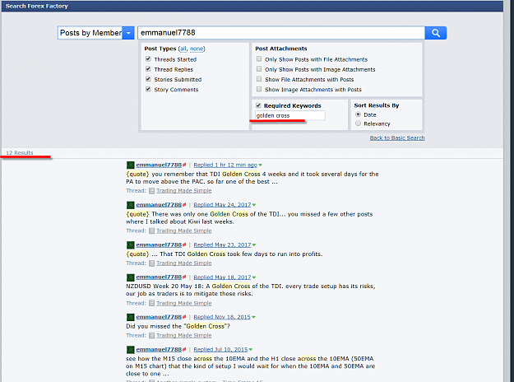Click emmanuel7788 username on the May 23, 2017 post

point(159,245)
